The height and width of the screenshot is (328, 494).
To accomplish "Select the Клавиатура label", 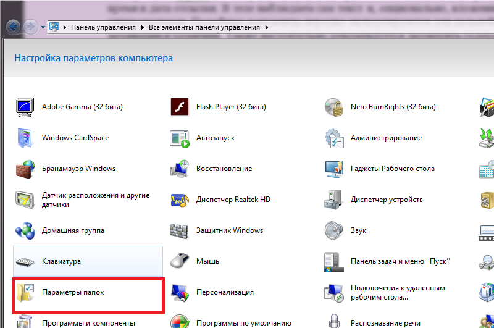I will point(61,261).
